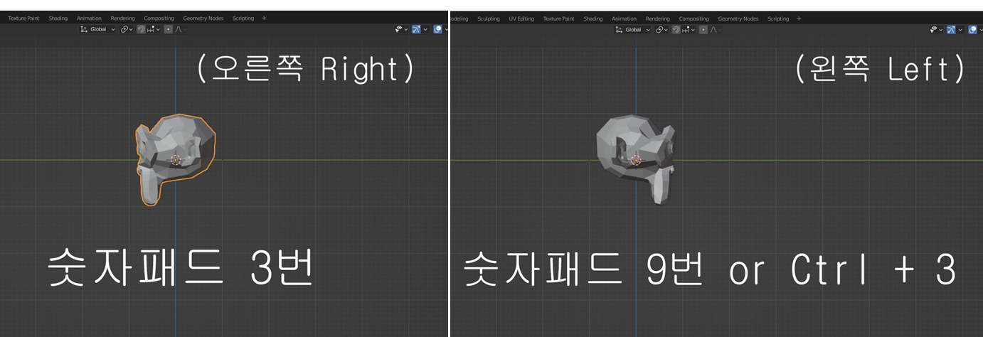Switch to Animation tab in the Left (9번) window
The image size is (983, 337).
pyautogui.click(x=625, y=18)
